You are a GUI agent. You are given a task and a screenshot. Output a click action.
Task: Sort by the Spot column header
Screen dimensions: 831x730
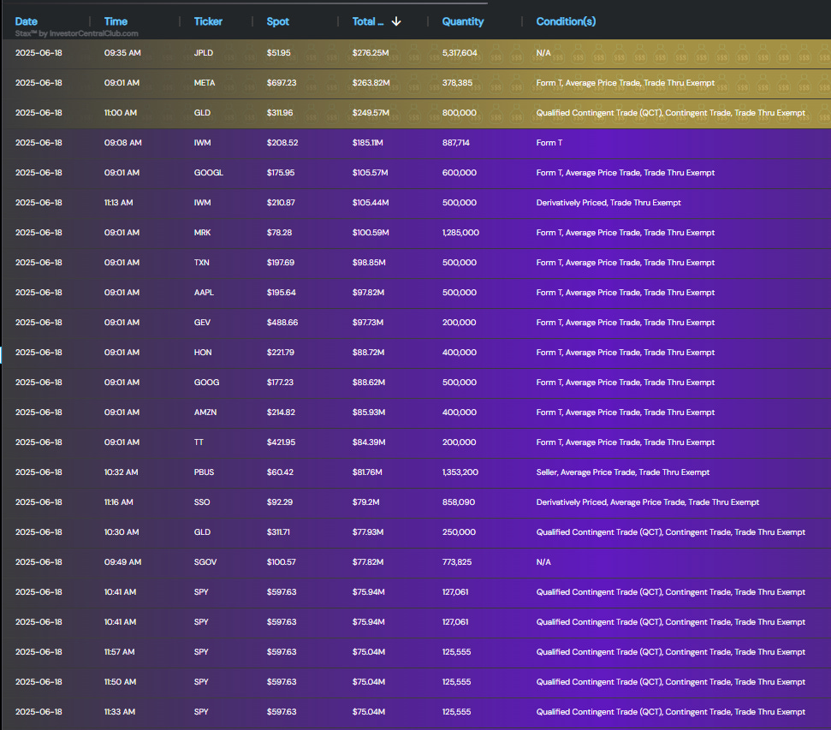coord(277,21)
